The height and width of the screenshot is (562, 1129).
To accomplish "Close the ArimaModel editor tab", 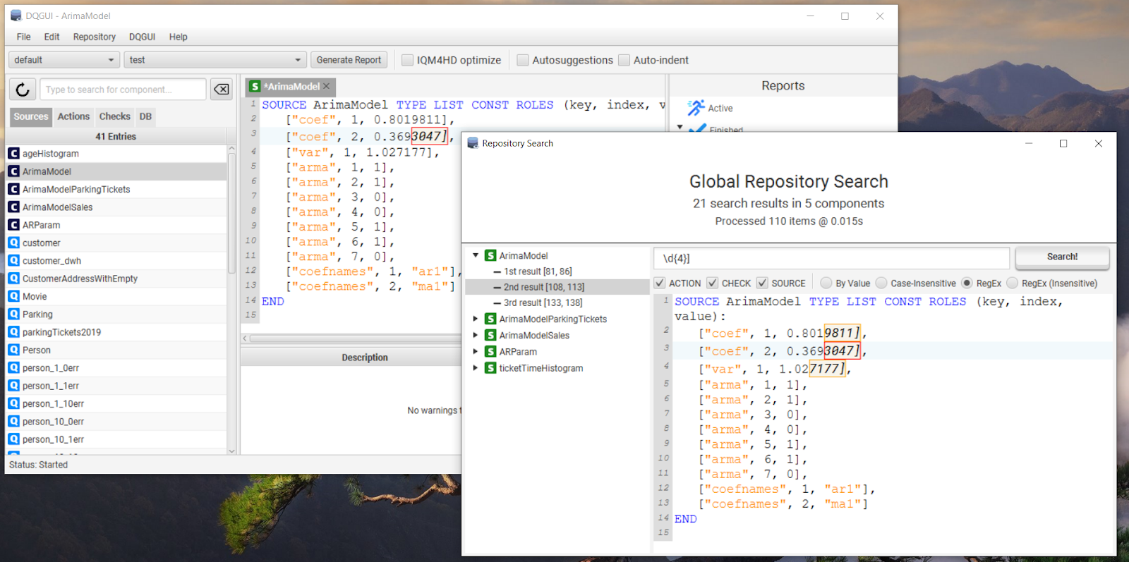I will click(327, 87).
